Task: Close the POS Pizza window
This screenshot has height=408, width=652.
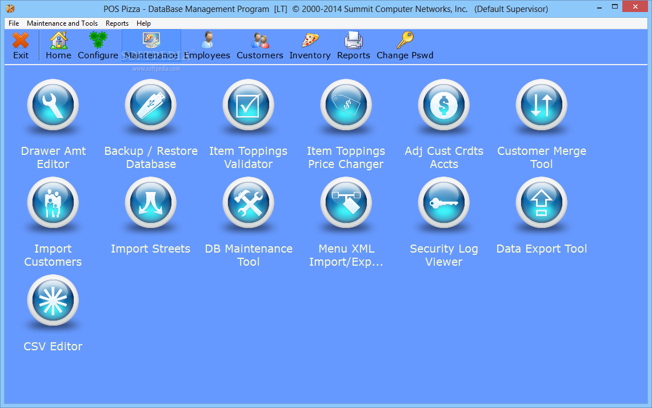Action: [x=635, y=7]
